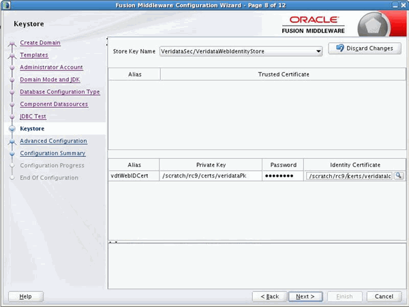
Task: Select the current Keystore step
Action: point(32,128)
